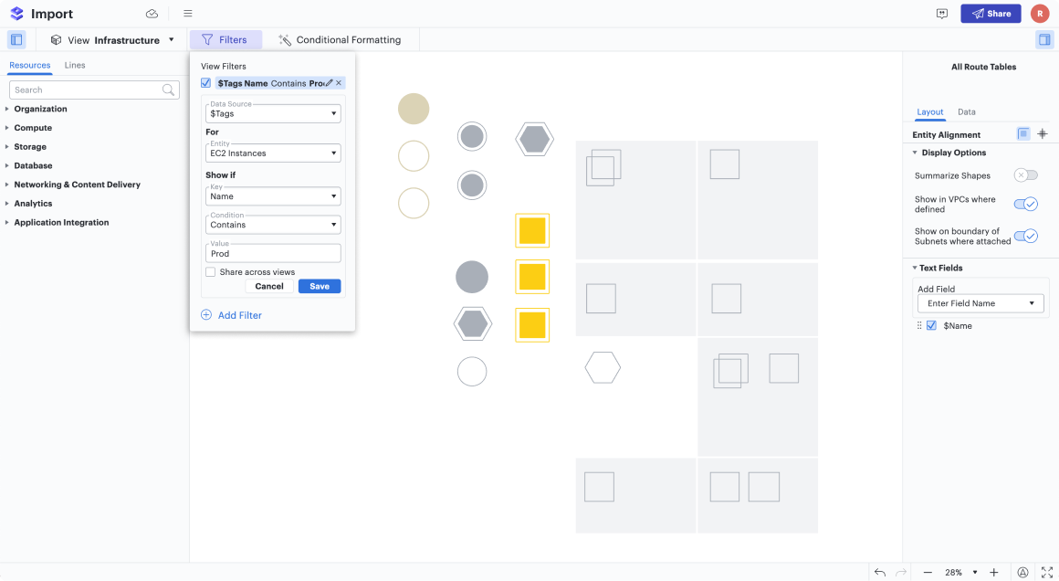Click Cancel in filter editor
This screenshot has height=581, width=1059.
pos(269,287)
